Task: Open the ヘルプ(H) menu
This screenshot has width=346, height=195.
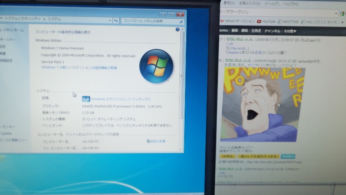Action: click(x=290, y=4)
